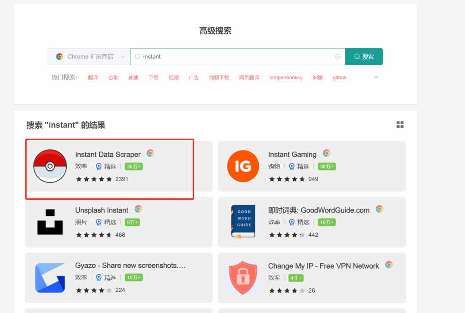The width and height of the screenshot is (465, 313).
Task: Select the hot search tag tampermonkey
Action: pos(285,78)
